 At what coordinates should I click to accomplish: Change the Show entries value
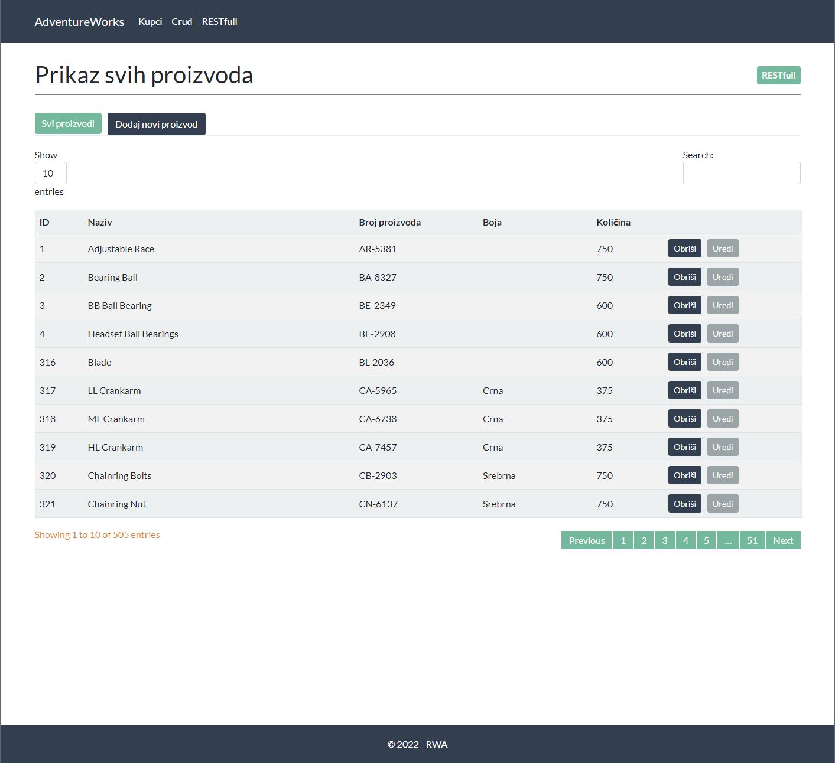click(x=50, y=172)
